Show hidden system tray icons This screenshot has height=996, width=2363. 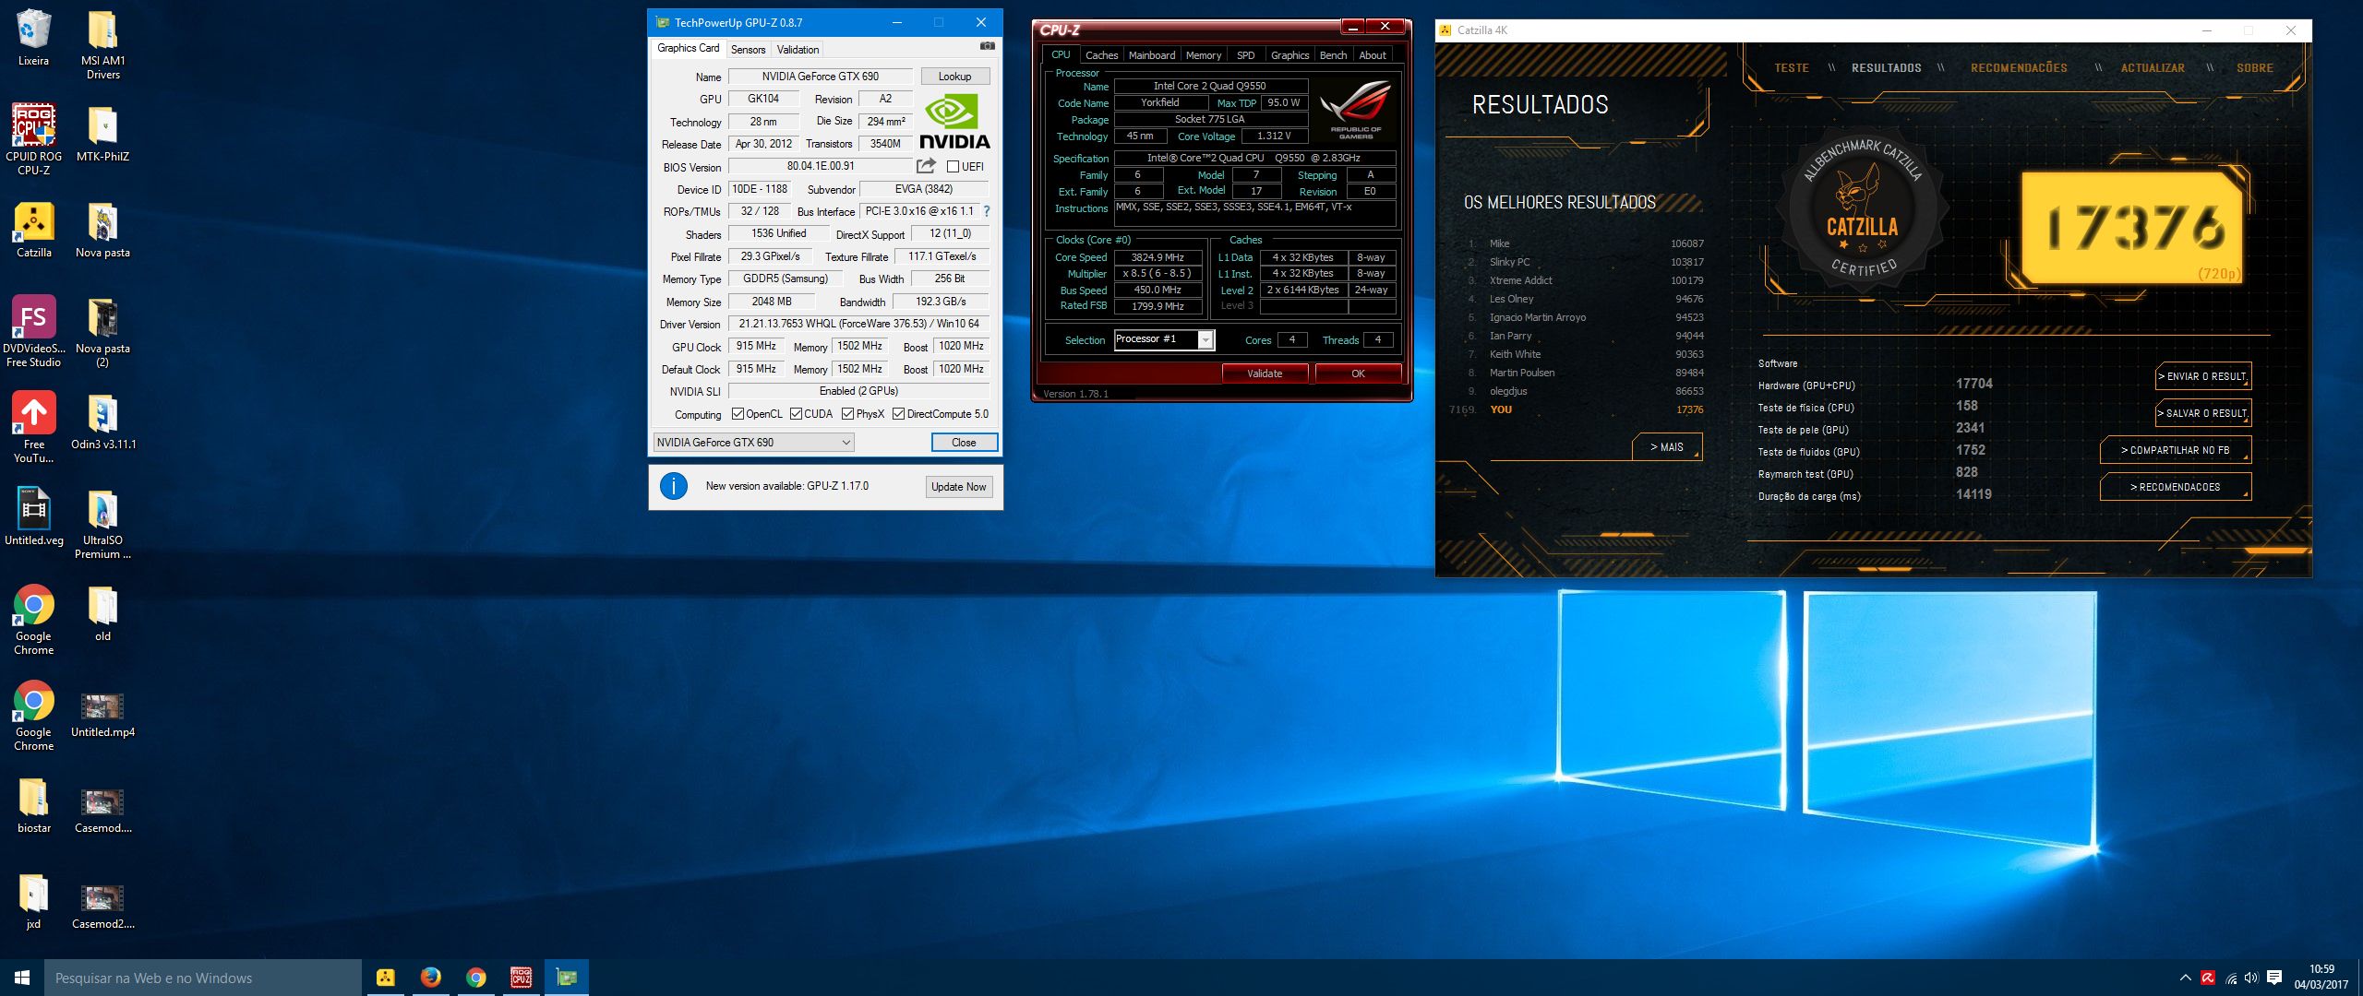pos(2185,978)
